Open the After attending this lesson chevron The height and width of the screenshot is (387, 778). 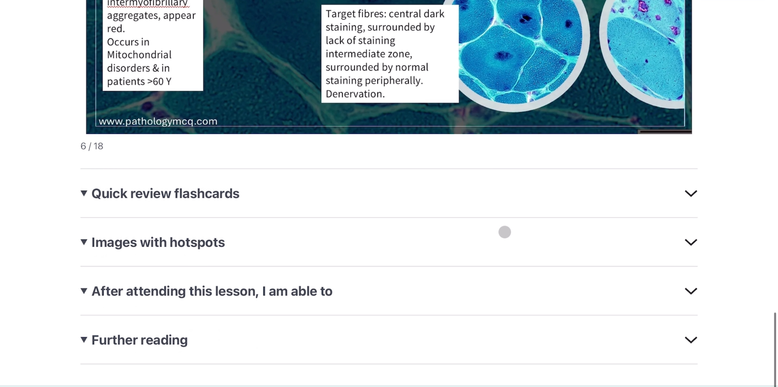691,291
